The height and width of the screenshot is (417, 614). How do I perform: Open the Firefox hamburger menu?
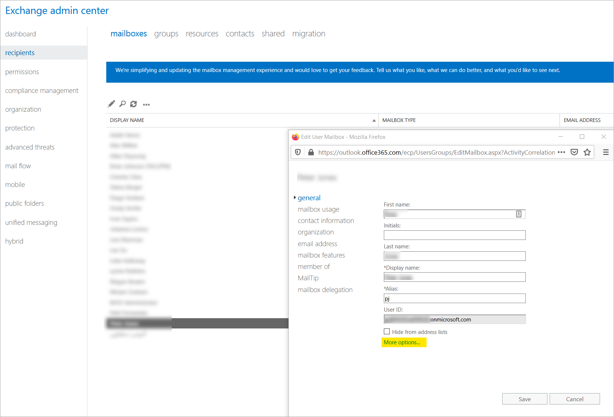pyautogui.click(x=606, y=152)
